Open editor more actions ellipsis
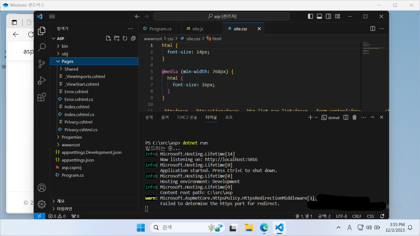420x236 pixels. pyautogui.click(x=382, y=29)
